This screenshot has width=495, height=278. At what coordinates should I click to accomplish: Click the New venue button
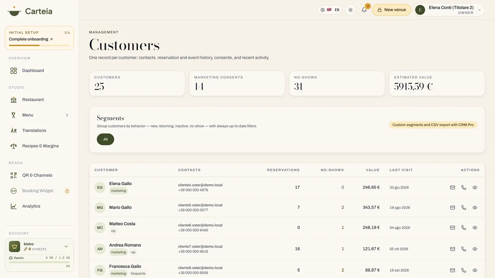point(391,10)
